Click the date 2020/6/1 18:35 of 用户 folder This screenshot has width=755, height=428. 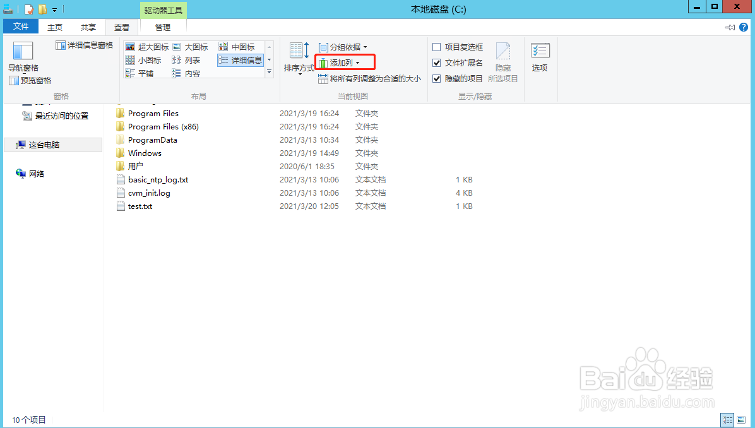pos(307,166)
